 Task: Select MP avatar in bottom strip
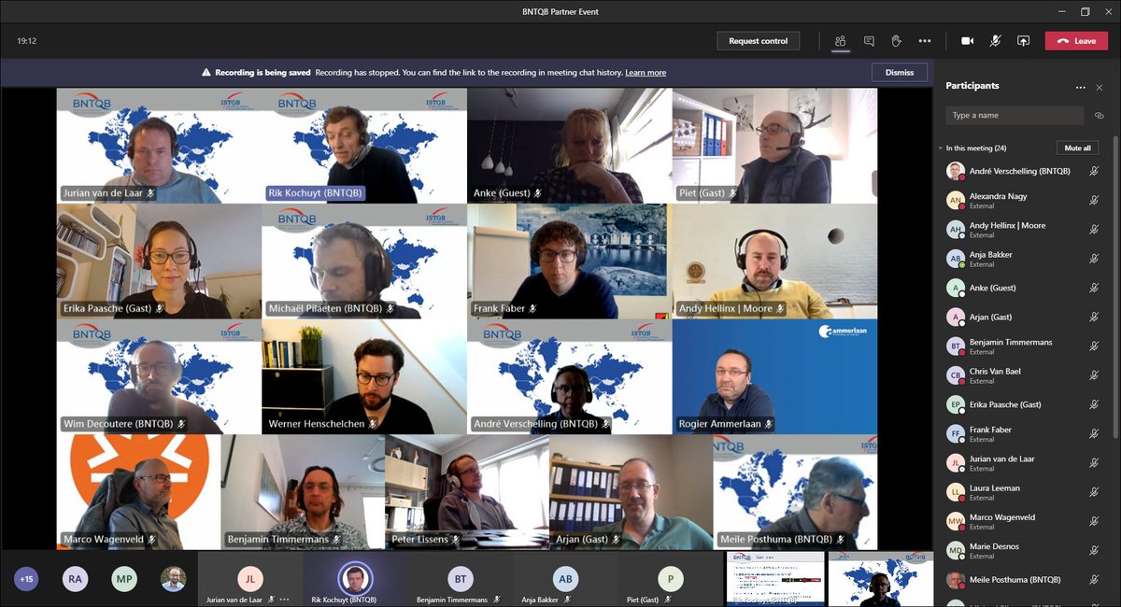click(x=124, y=579)
